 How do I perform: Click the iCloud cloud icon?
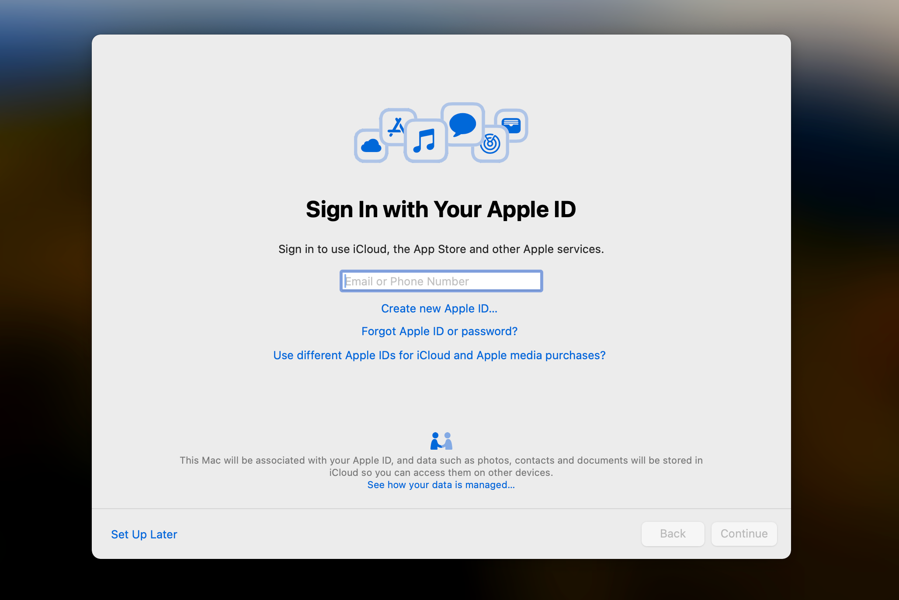pos(371,146)
